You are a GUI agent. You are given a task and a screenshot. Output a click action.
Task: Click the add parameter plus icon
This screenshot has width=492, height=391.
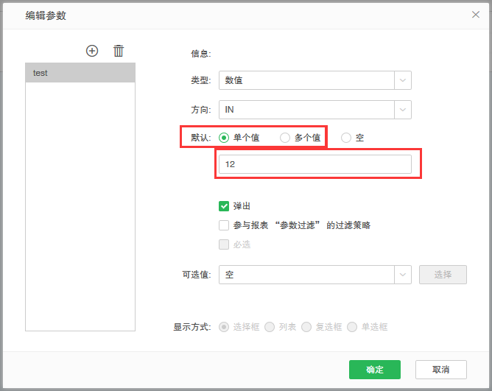pyautogui.click(x=92, y=51)
